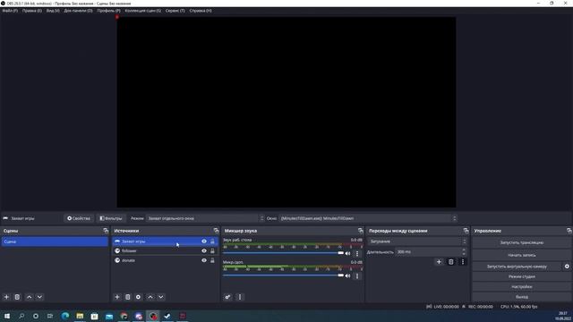Open microphone three-dot options menu

(357, 275)
